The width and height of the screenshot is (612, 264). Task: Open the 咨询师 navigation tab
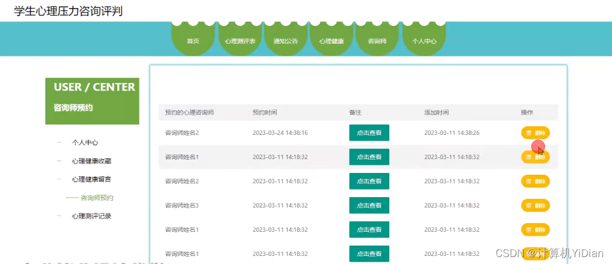[x=377, y=41]
